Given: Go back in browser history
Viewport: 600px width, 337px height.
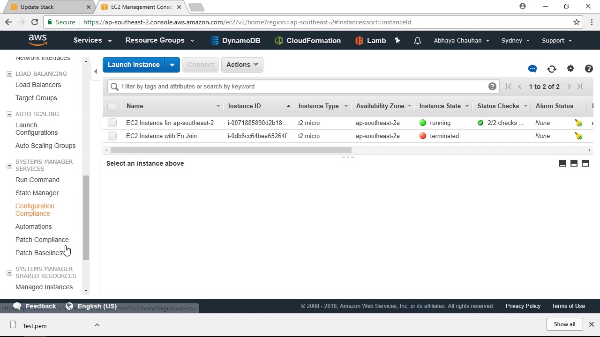Looking at the screenshot, I should tap(8, 22).
